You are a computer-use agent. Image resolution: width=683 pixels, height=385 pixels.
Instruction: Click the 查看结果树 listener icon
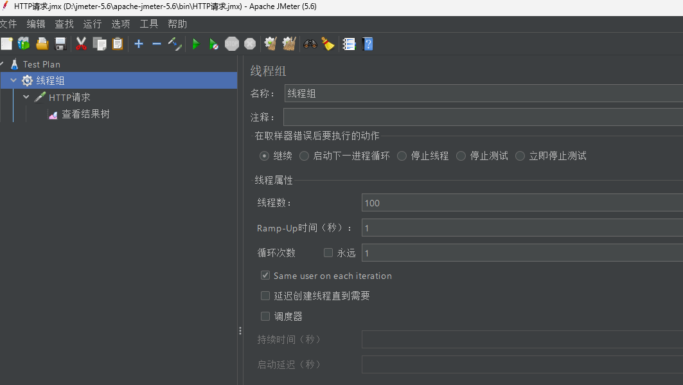tap(53, 114)
